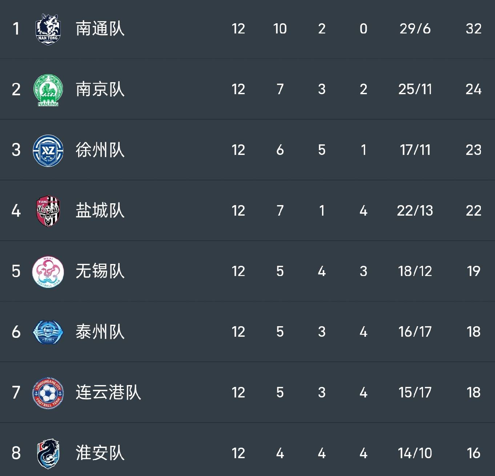Click the pink Wuxi team emblem

pos(48,272)
